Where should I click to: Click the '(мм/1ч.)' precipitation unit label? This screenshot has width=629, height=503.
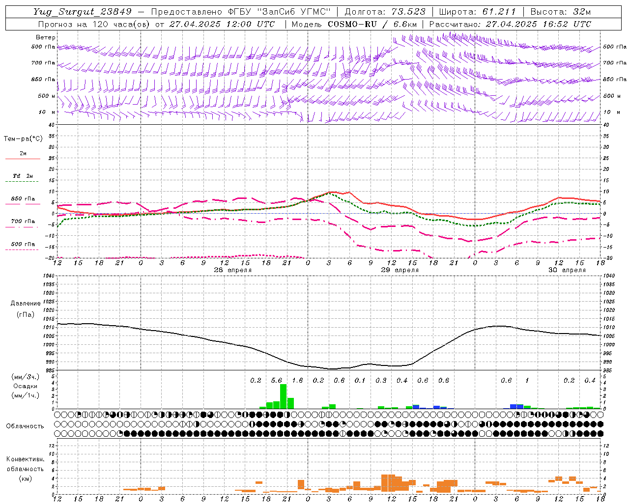[25, 395]
